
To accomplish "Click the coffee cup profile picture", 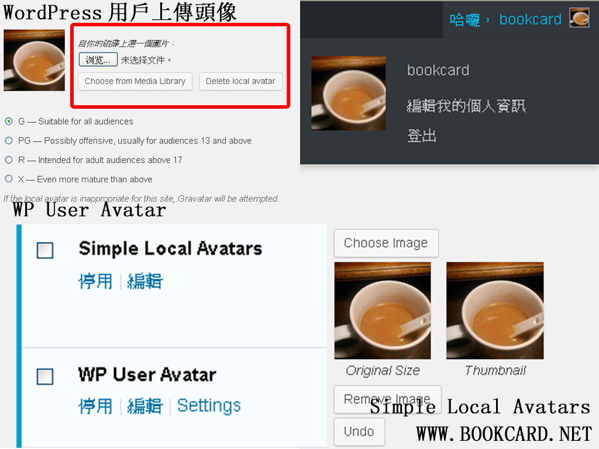I will tap(34, 60).
